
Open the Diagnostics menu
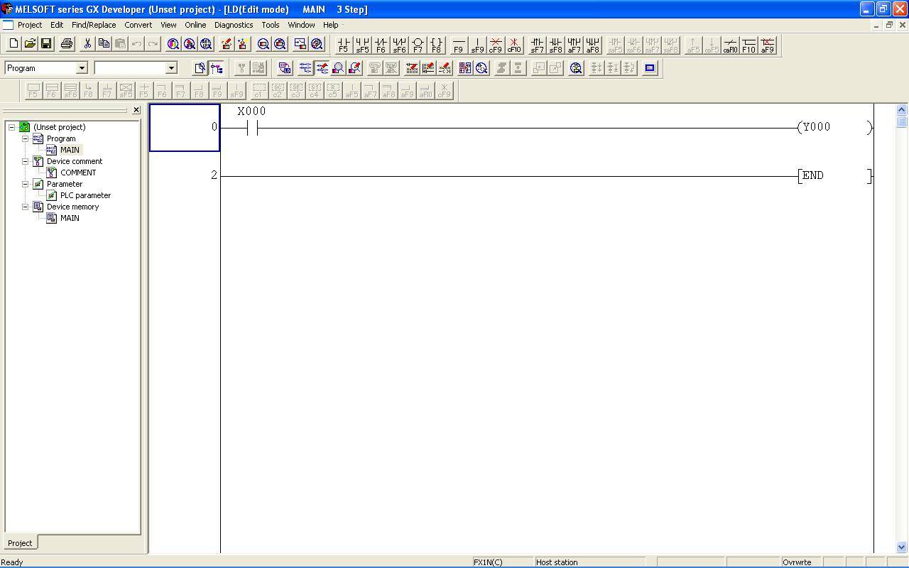coord(233,25)
